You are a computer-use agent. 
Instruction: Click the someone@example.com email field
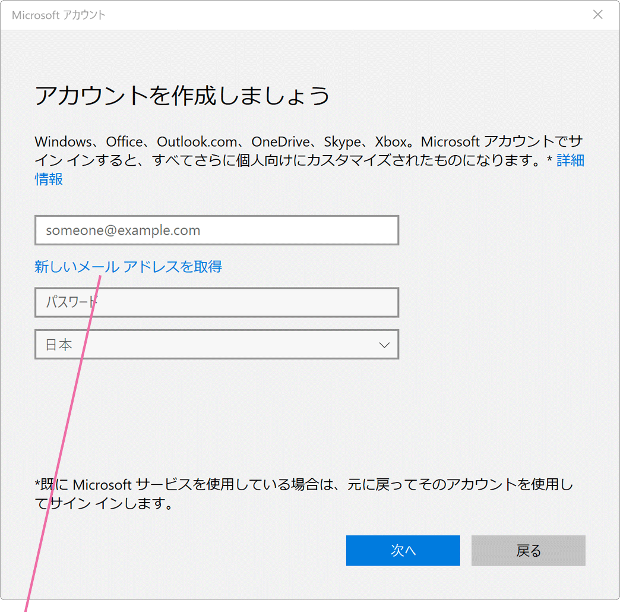217,230
